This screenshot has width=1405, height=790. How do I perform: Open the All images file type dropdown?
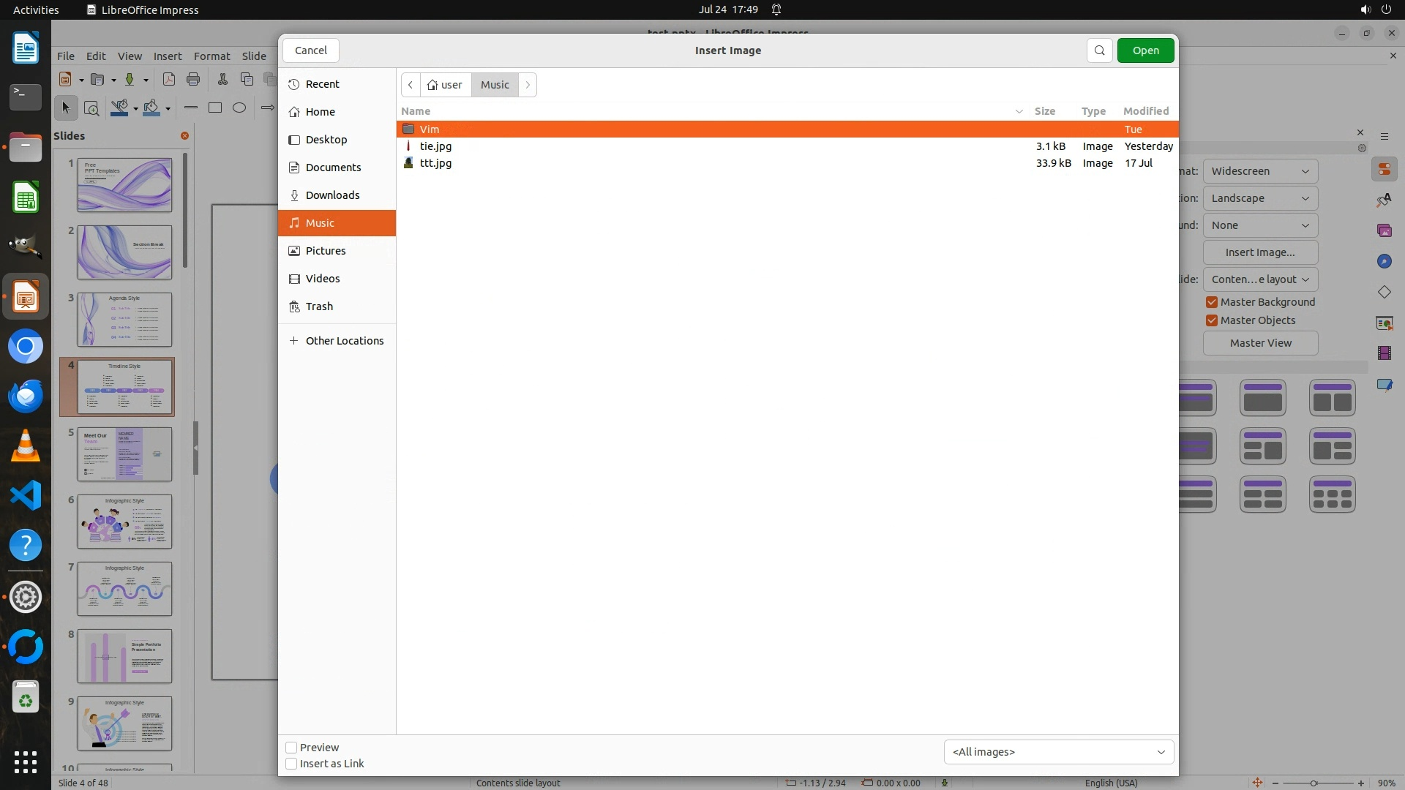tap(1058, 752)
